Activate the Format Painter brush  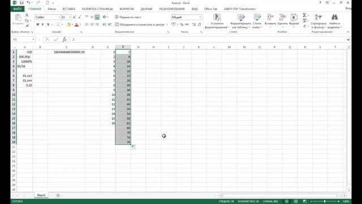(x=27, y=26)
